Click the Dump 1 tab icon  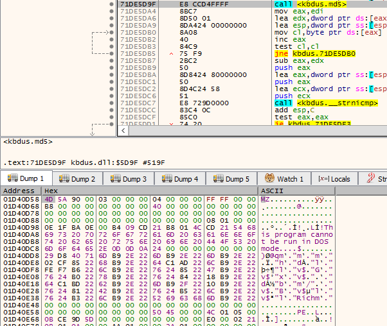pyautogui.click(x=13, y=178)
